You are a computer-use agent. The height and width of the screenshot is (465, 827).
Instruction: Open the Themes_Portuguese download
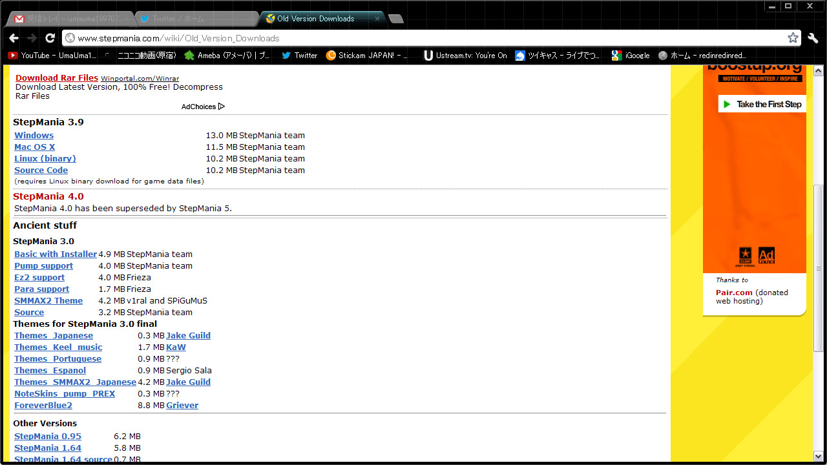[x=58, y=359]
